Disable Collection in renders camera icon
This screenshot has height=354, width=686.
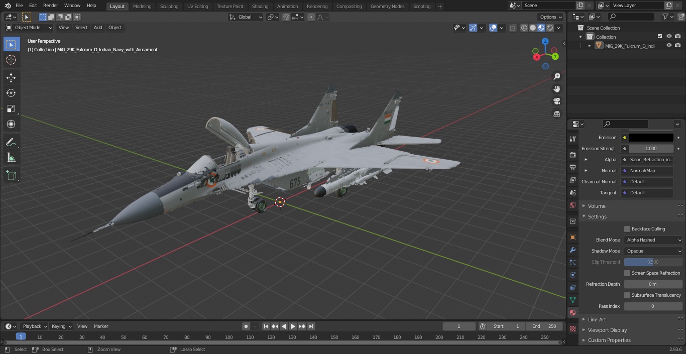tap(678, 37)
